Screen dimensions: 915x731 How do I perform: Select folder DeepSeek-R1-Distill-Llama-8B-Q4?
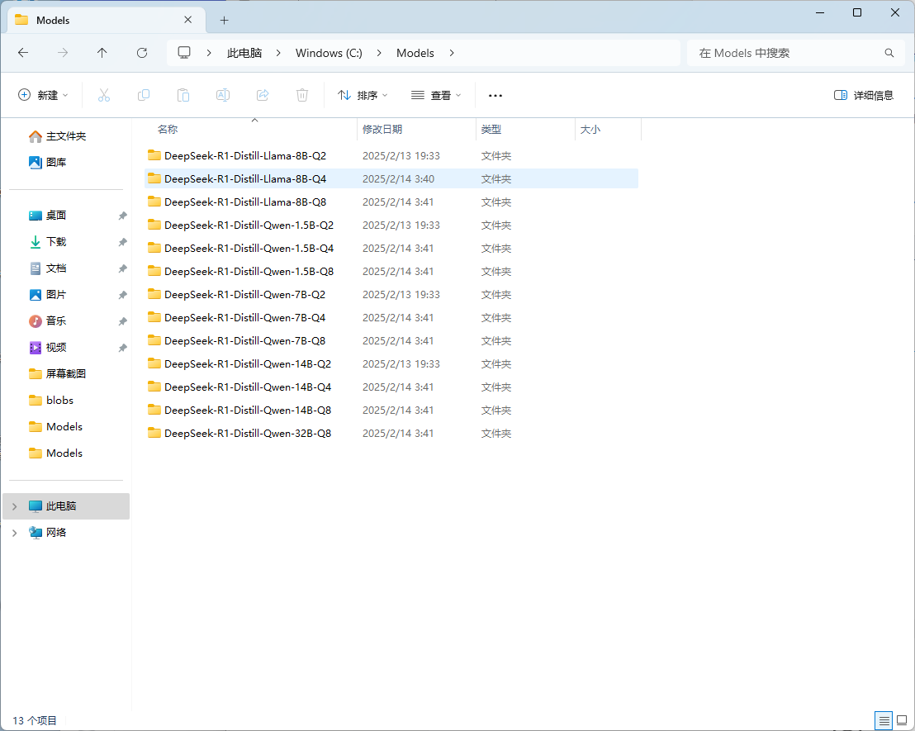tap(391, 178)
